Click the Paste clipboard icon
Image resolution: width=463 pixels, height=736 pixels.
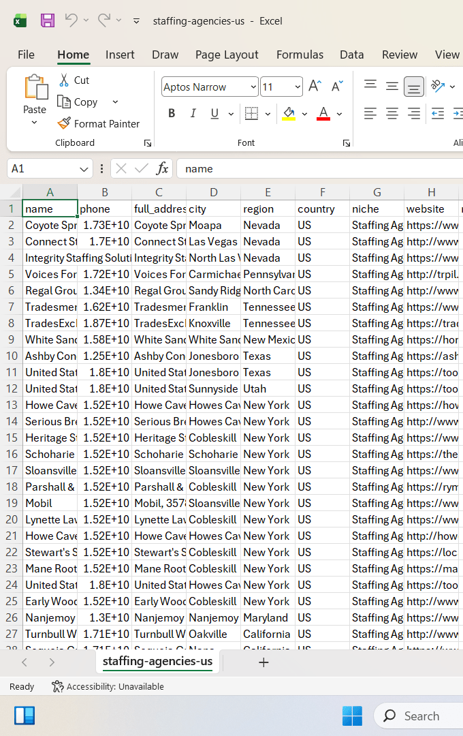pyautogui.click(x=35, y=87)
